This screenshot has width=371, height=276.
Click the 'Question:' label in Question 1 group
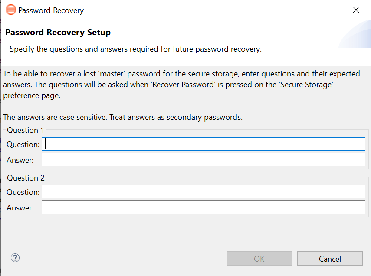[23, 145]
